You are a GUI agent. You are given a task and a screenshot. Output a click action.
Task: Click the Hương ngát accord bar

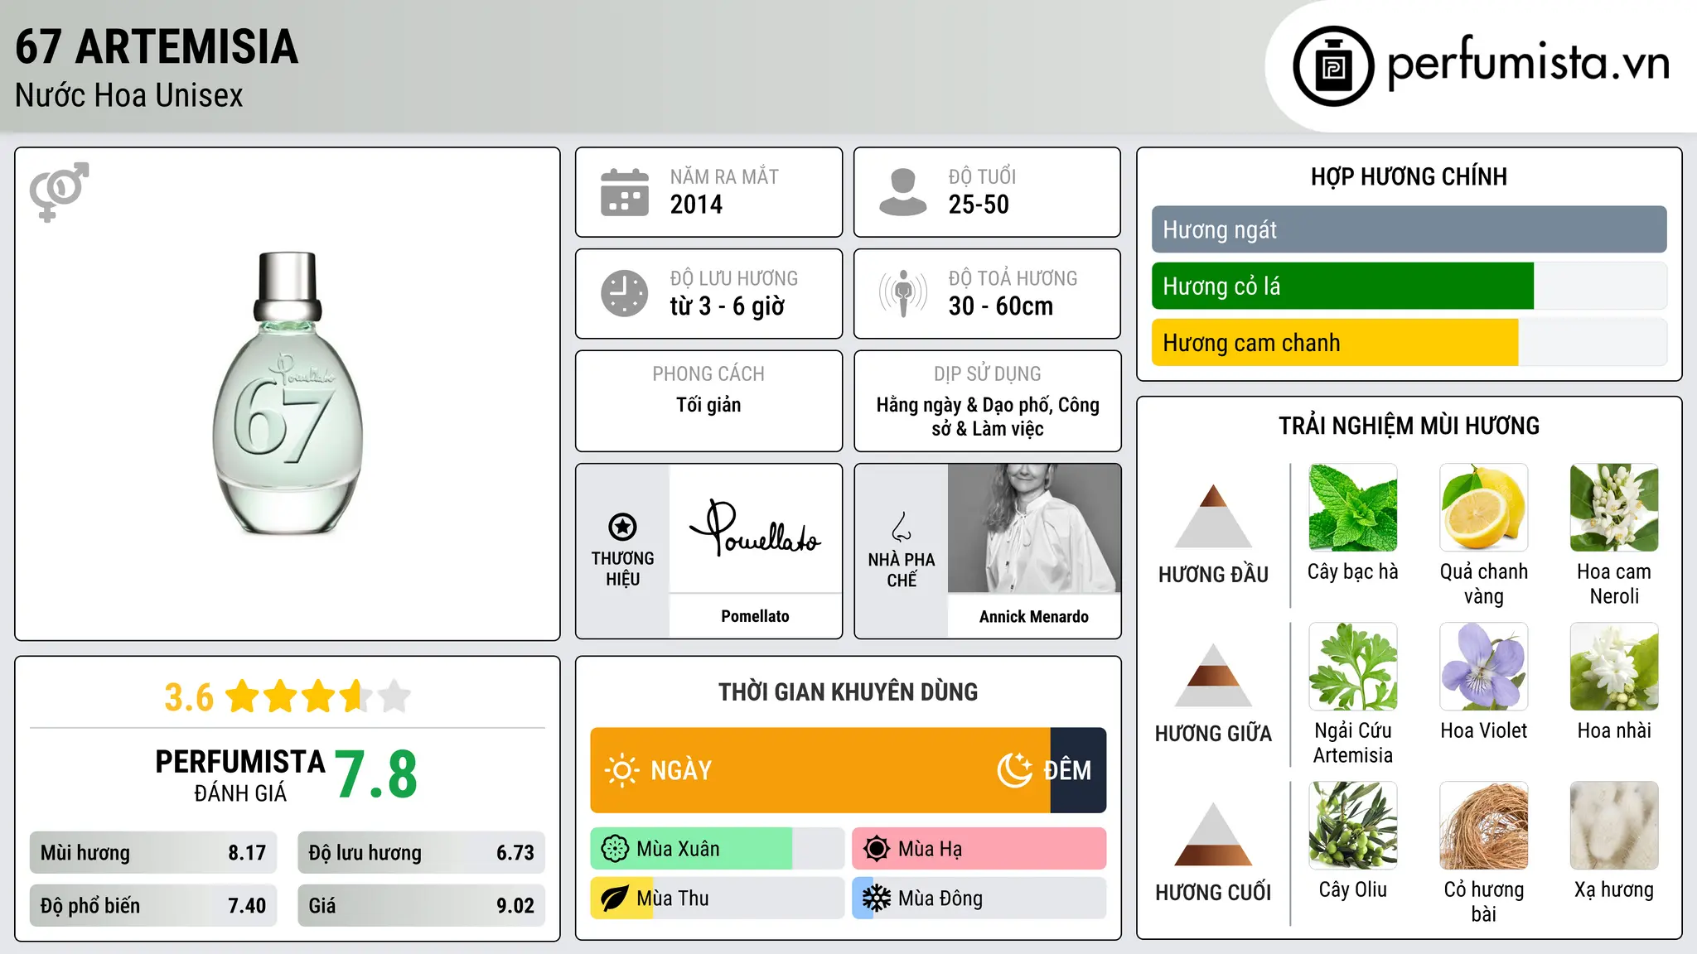pos(1409,229)
